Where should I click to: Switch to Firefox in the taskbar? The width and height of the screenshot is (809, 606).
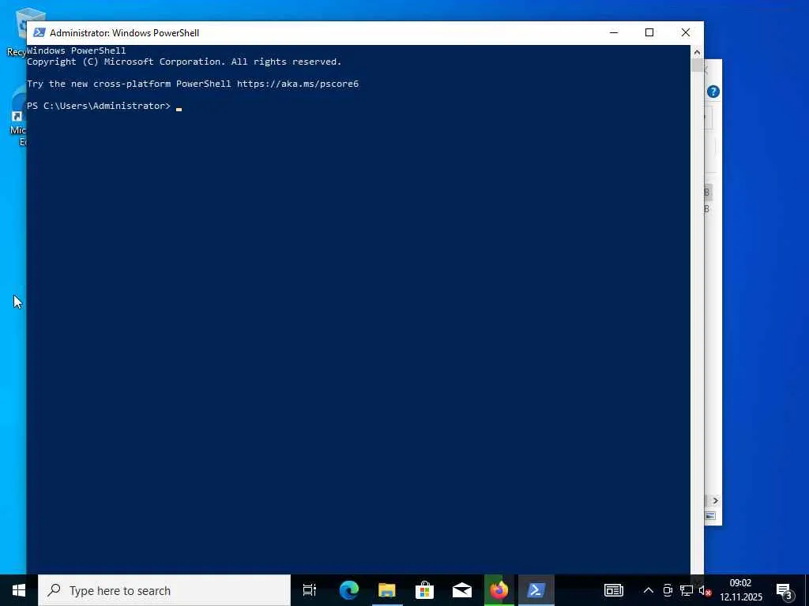pyautogui.click(x=499, y=590)
